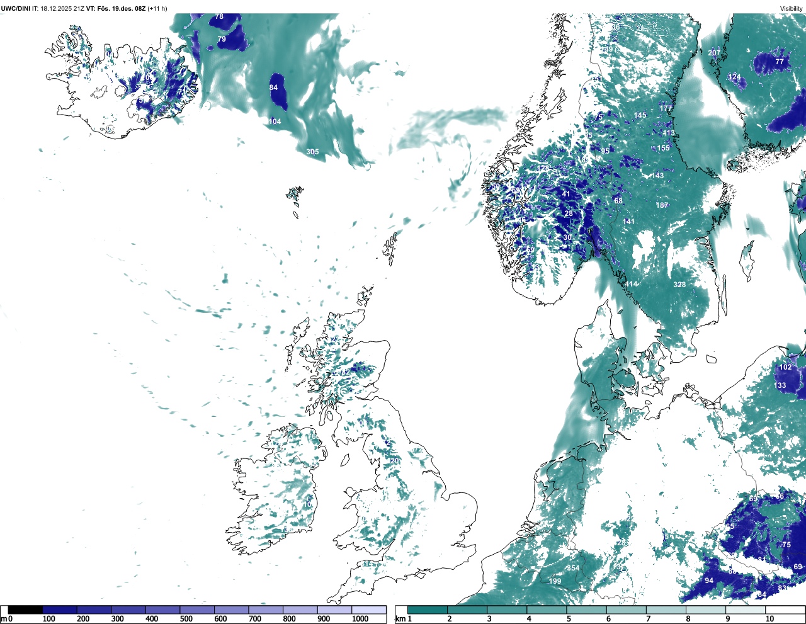Viewport: 806px width, 624px height.
Task: Click the map value '155'
Action: 664,149
